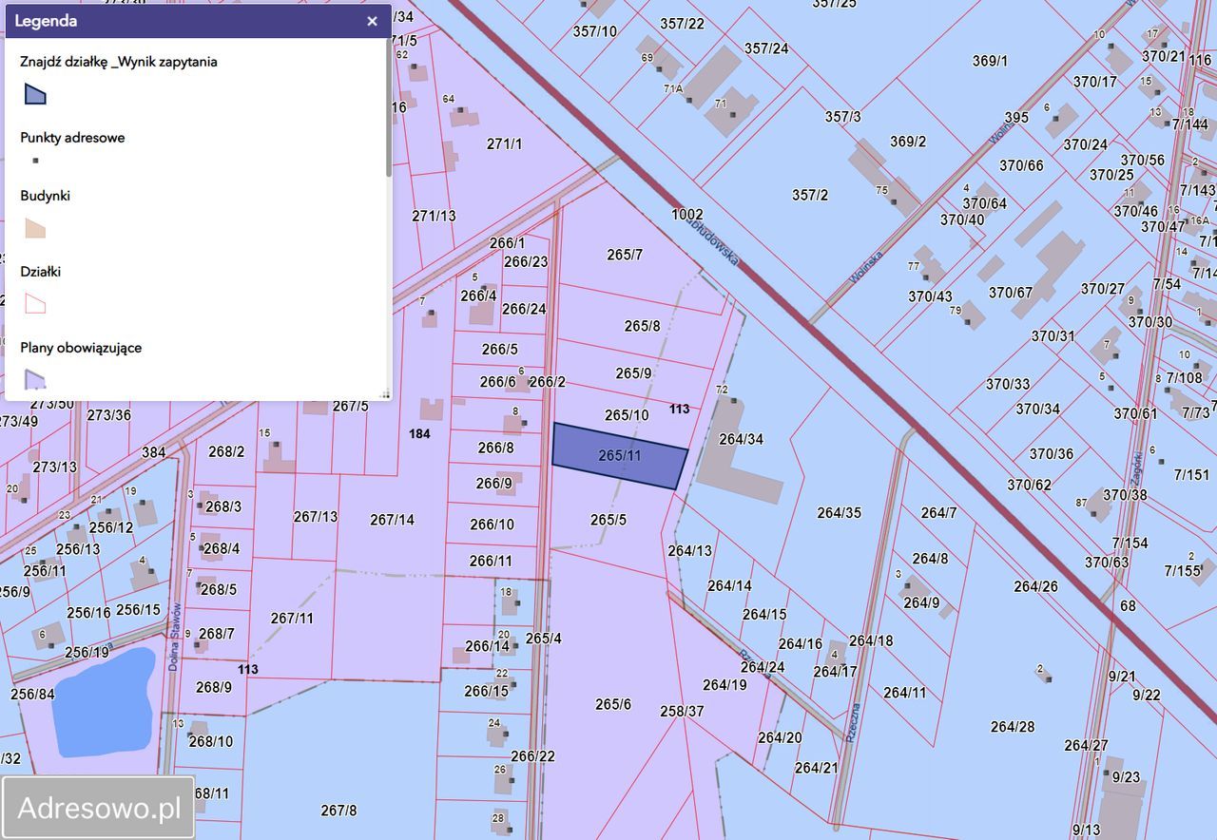Image resolution: width=1217 pixels, height=840 pixels.
Task: Click parcel label 266/24
Action: click(x=524, y=309)
